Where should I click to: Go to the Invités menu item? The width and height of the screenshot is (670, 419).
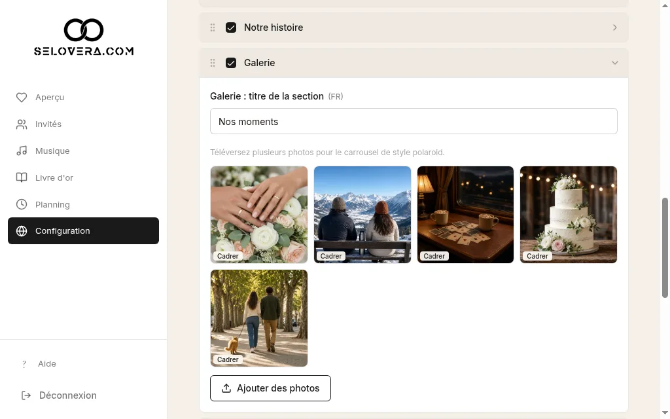[83, 124]
